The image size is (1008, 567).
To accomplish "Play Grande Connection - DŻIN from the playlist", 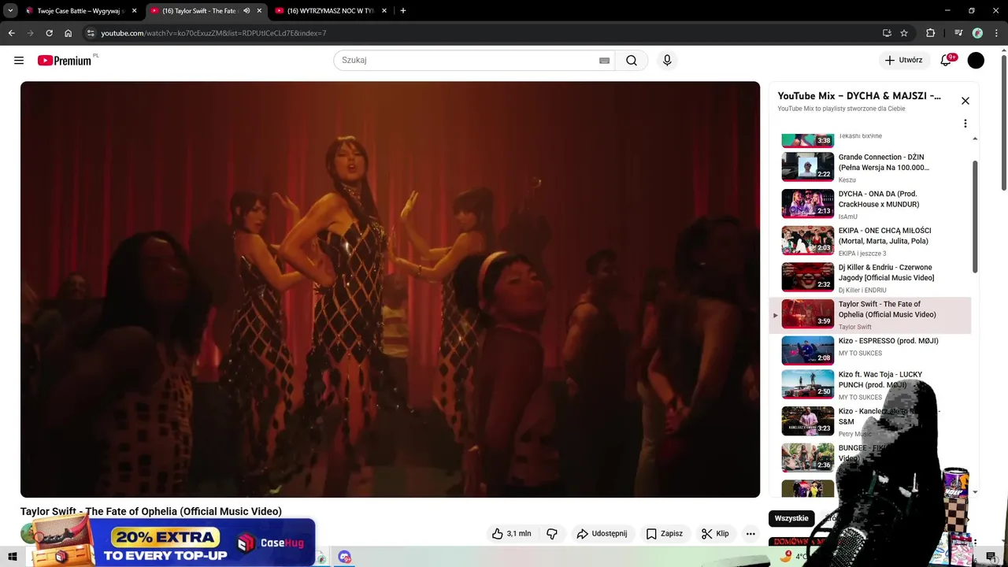I will point(872,167).
